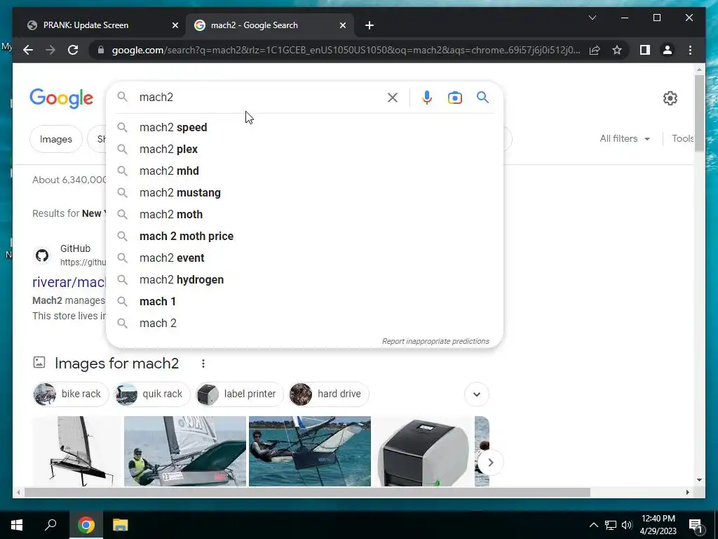Click the tab search chevron in title bar
The image size is (718, 539).
pos(592,18)
